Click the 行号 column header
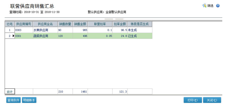This screenshot has height=107, width=236. (10, 24)
